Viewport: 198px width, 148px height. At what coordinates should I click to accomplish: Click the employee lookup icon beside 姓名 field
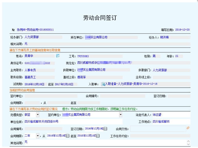58,56
